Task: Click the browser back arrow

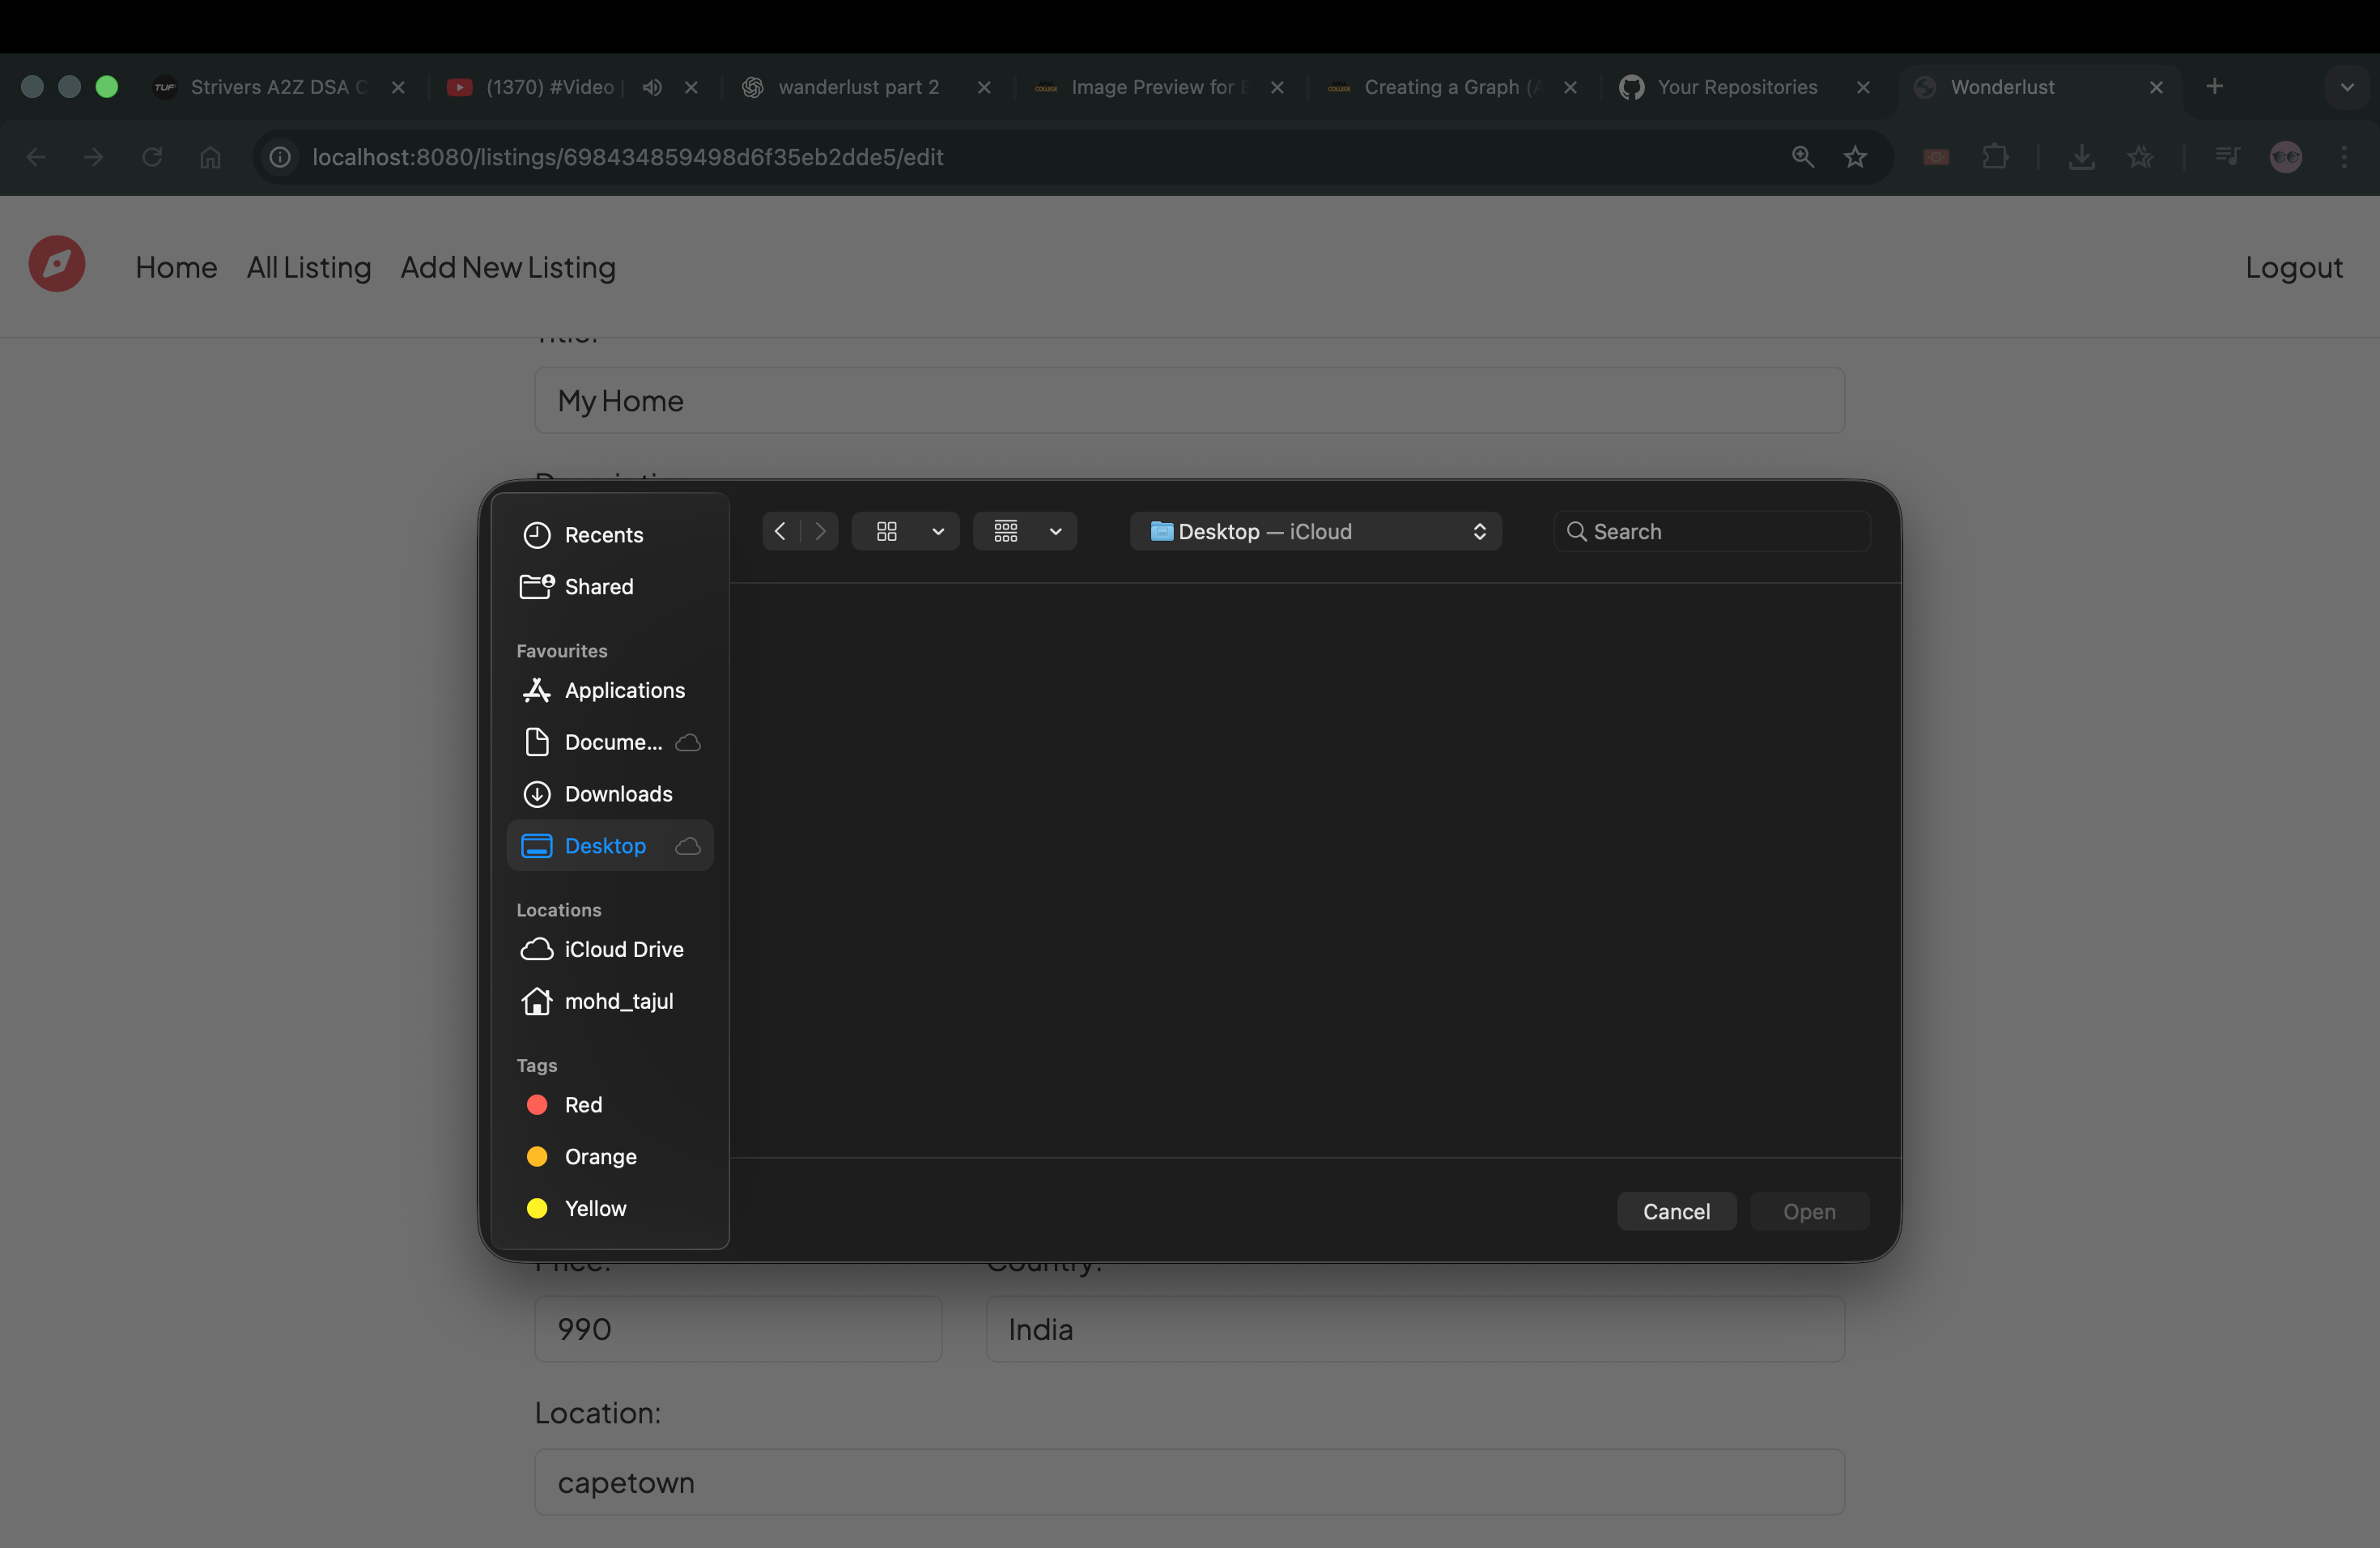Action: pyautogui.click(x=36, y=157)
